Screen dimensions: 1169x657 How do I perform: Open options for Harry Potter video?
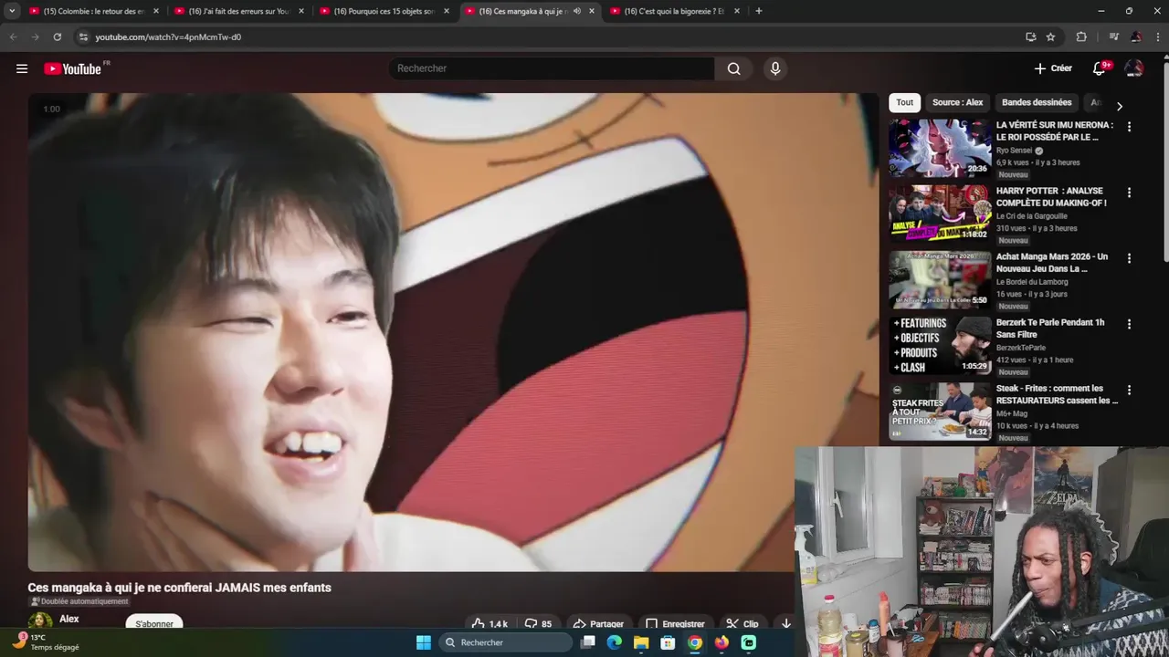tap(1129, 193)
